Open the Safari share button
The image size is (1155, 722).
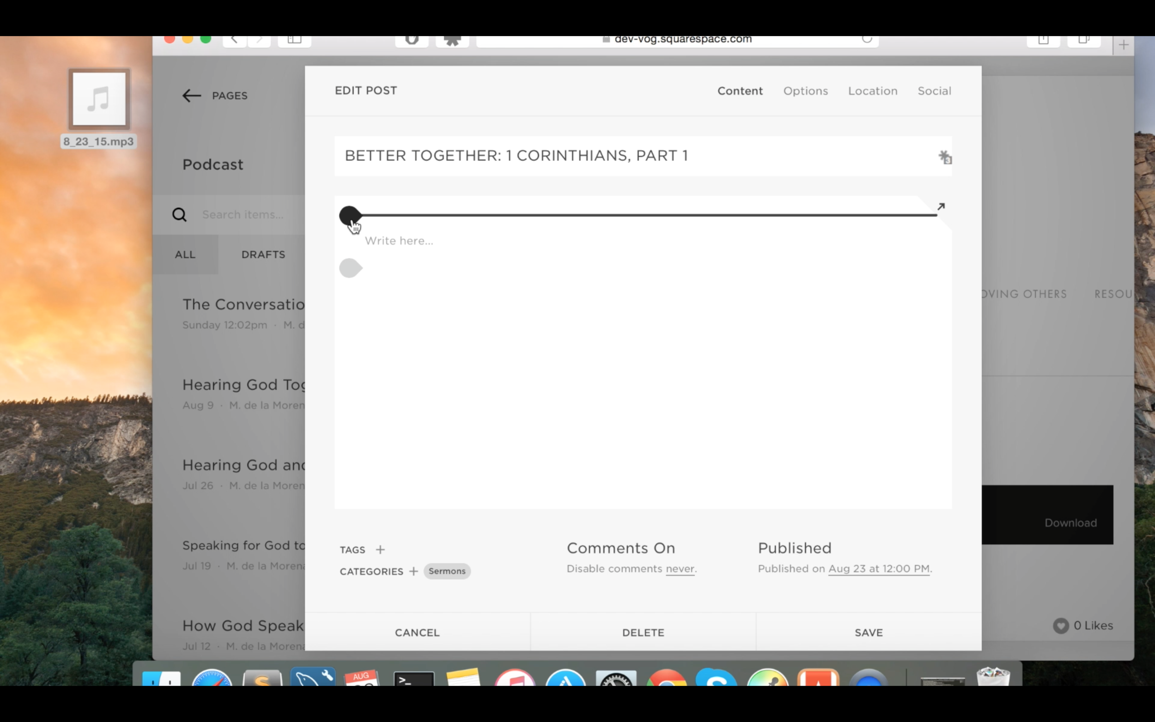(x=1043, y=40)
